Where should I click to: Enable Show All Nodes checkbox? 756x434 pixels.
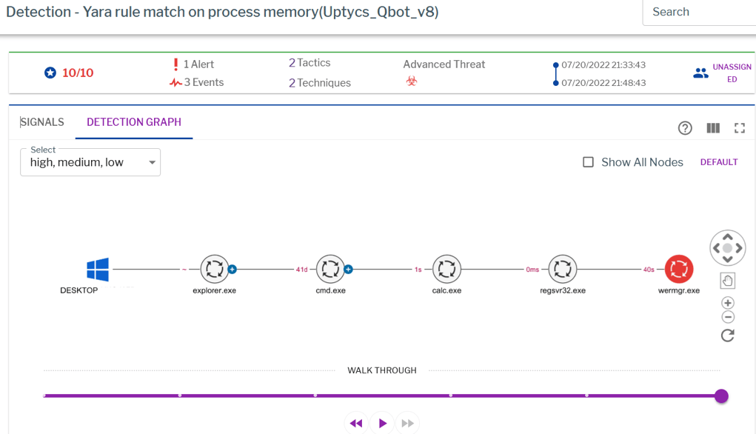pos(588,162)
